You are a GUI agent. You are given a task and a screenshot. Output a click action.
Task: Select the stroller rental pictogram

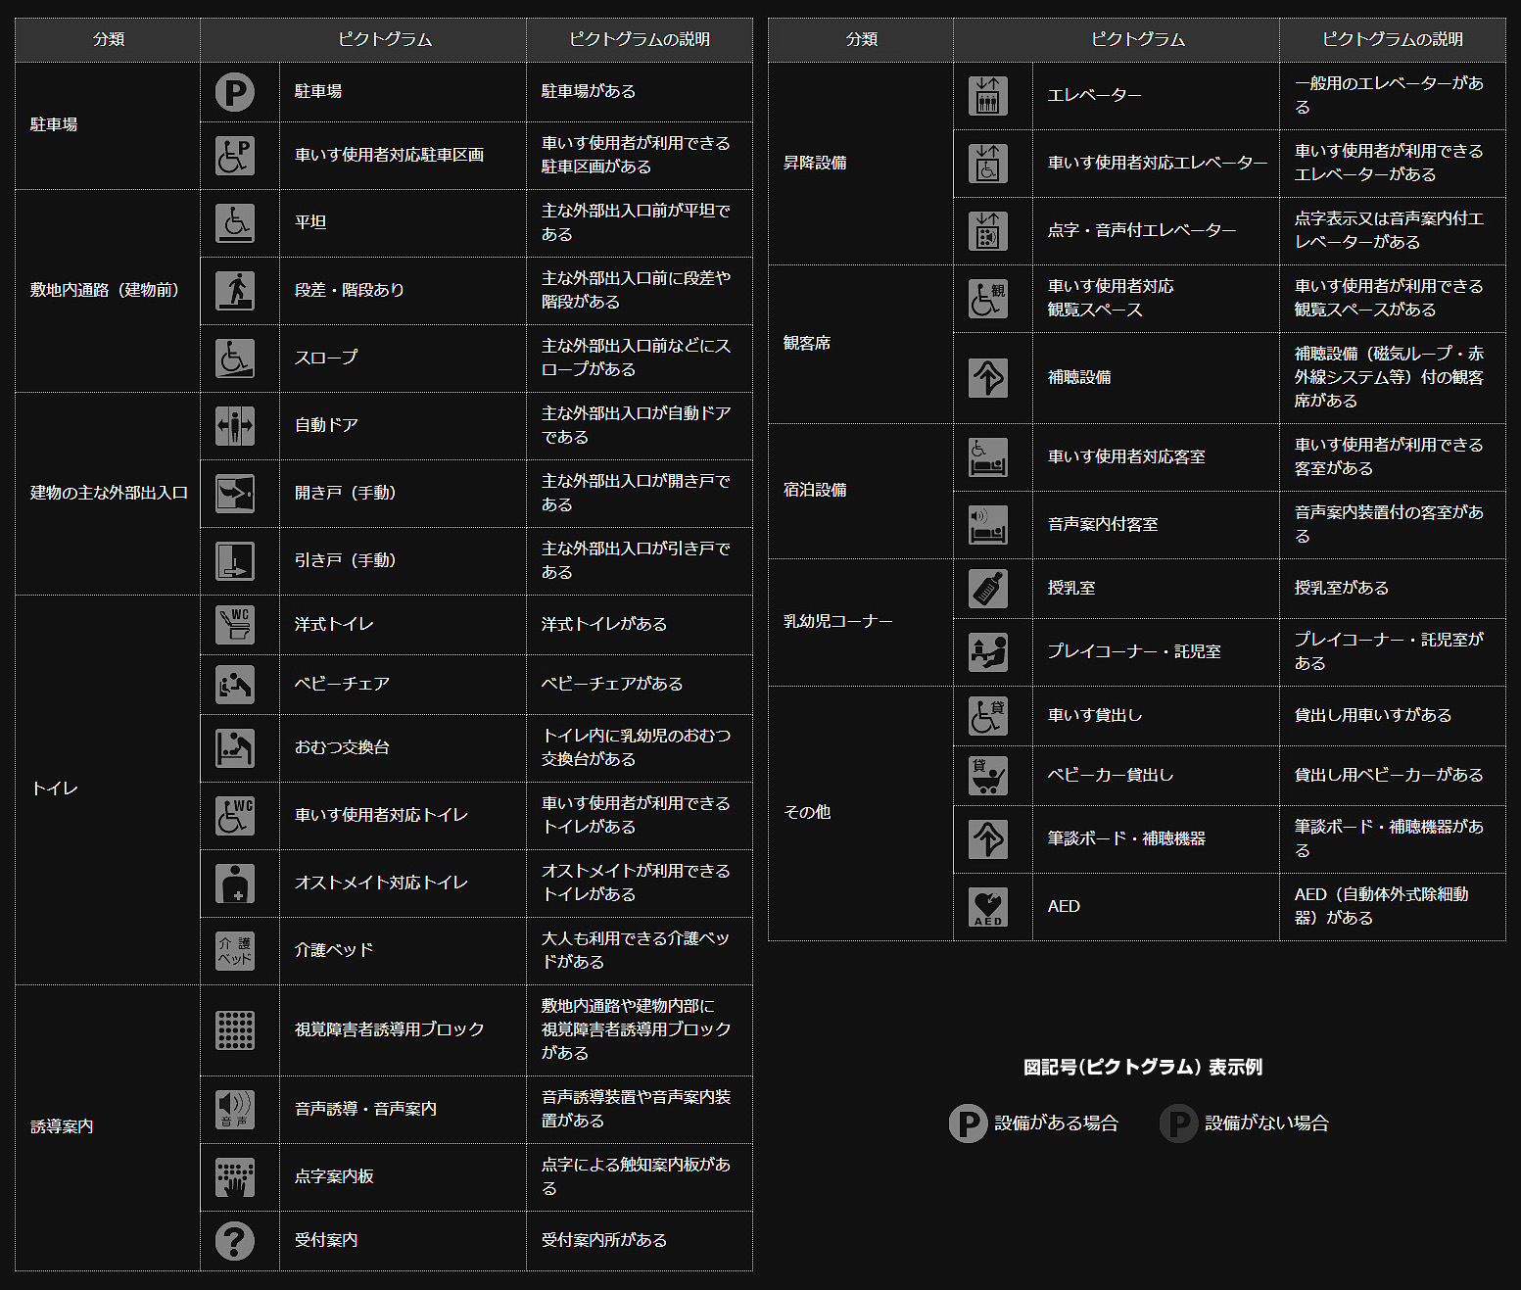tap(988, 776)
